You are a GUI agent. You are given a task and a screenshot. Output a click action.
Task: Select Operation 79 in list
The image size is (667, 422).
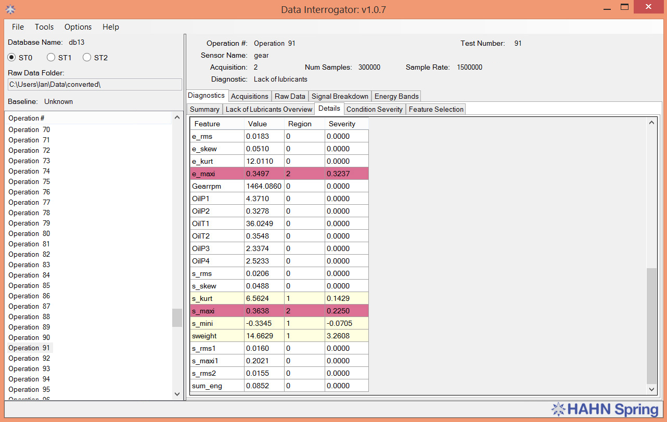[x=29, y=223]
